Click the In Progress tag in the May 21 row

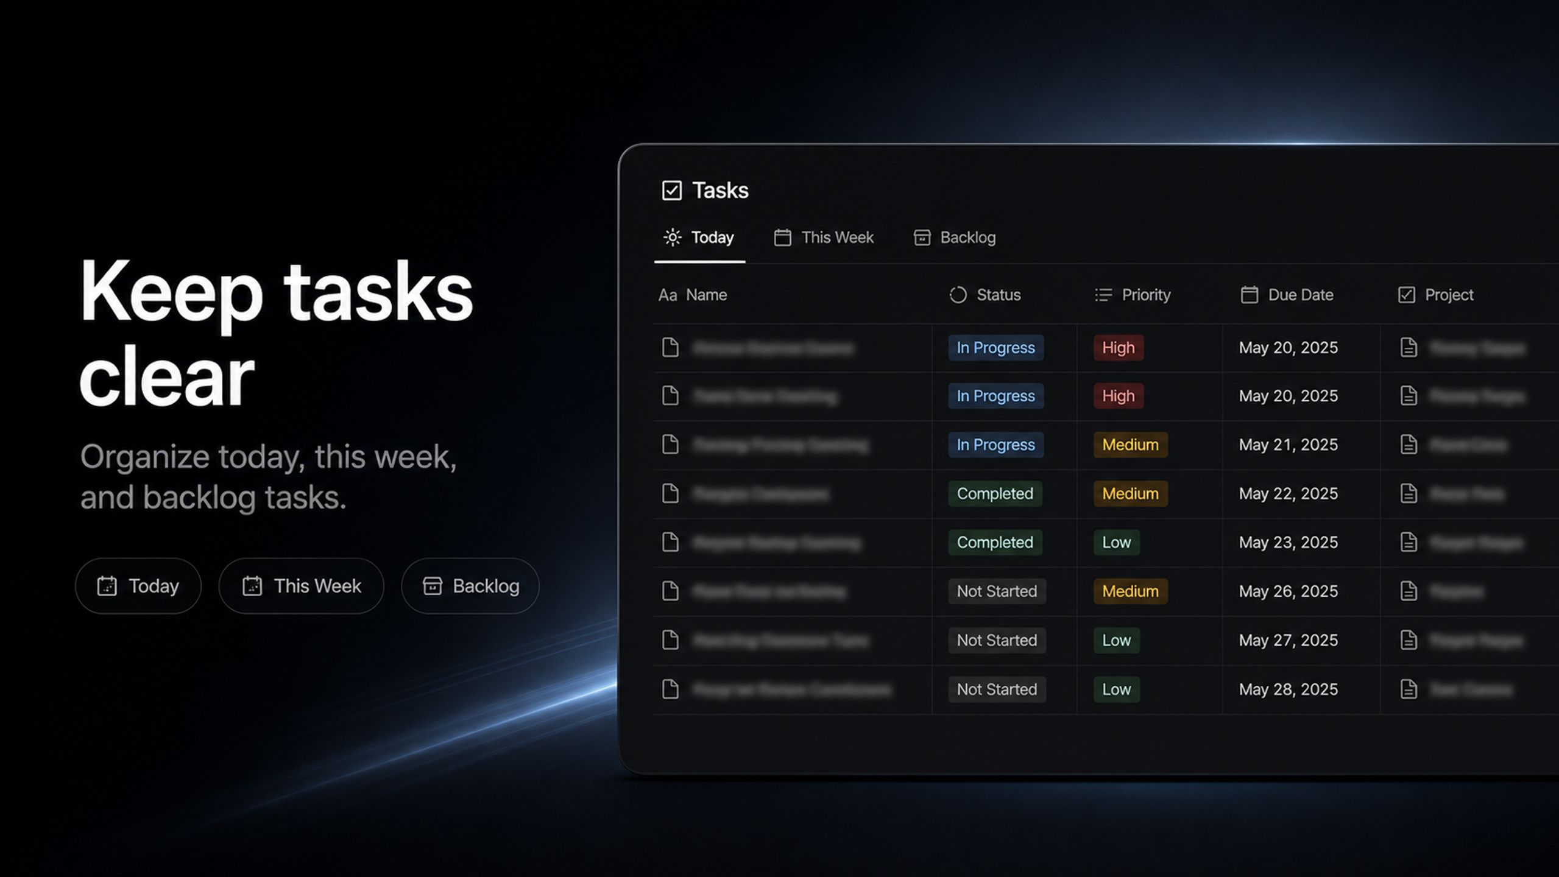pos(995,445)
